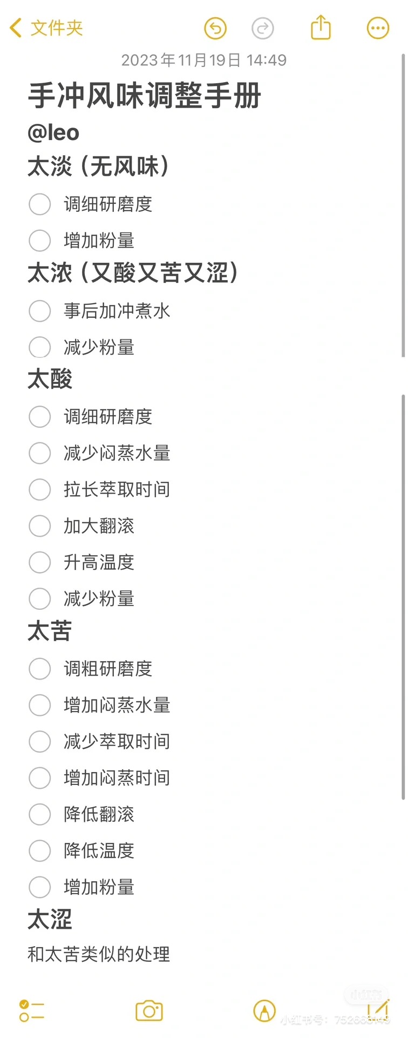
Task: Mark 降低翻滚 as completed
Action: pos(40,814)
